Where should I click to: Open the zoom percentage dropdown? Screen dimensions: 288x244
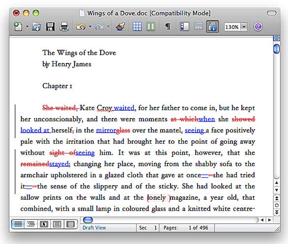244,27
